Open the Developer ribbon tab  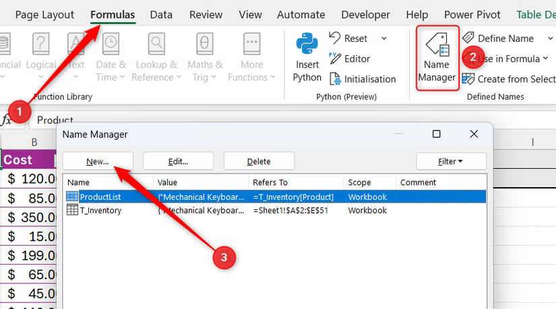point(365,14)
